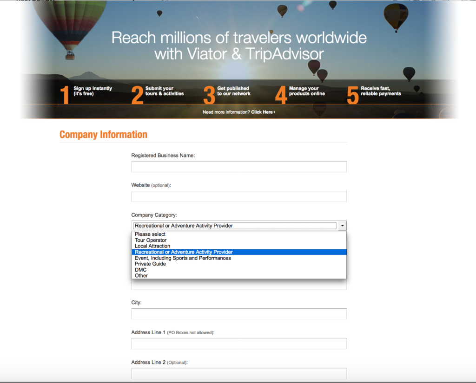The height and width of the screenshot is (383, 476).
Task: Click the orange number 3 step icon
Action: pos(209,95)
